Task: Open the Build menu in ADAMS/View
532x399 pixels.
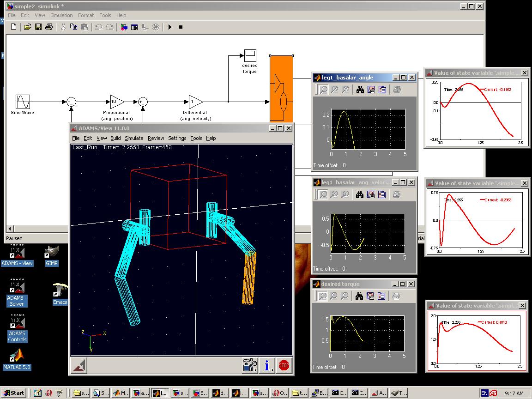Action: coord(115,138)
